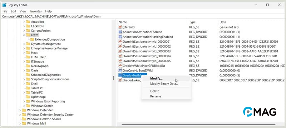
Task: Expand the Windows Search key
Action: pyautogui.click(x=24, y=106)
